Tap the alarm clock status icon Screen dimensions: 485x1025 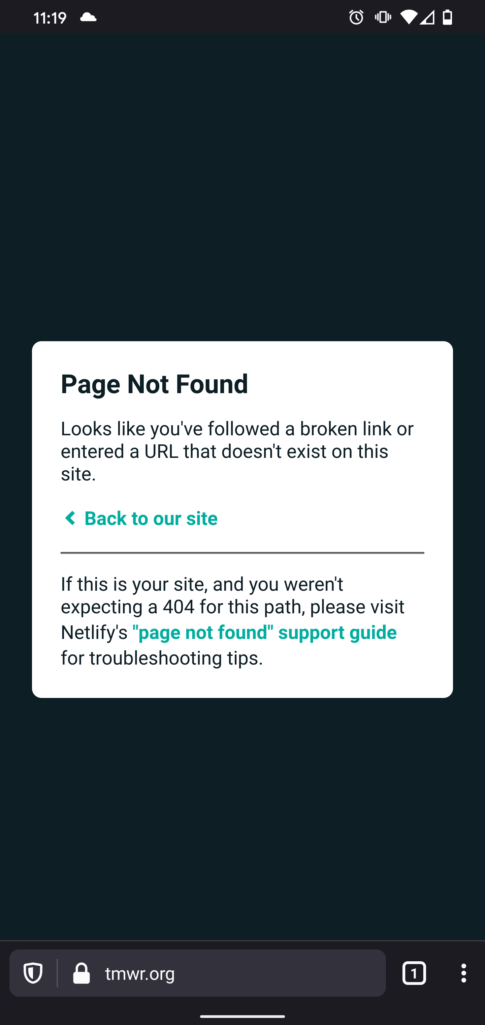click(356, 17)
